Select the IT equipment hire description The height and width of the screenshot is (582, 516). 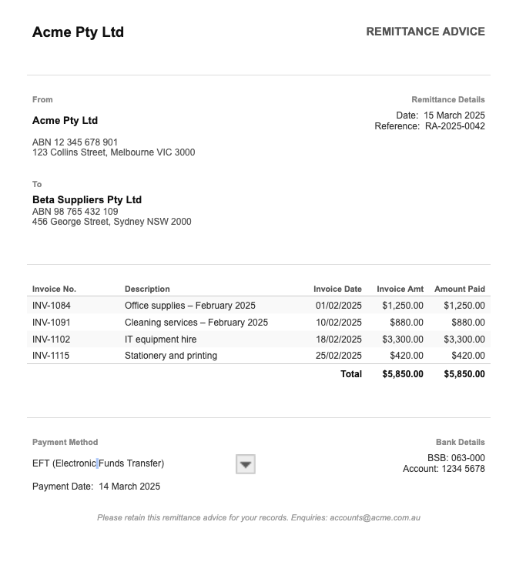point(160,339)
